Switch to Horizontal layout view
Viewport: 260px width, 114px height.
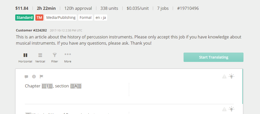[25, 58]
